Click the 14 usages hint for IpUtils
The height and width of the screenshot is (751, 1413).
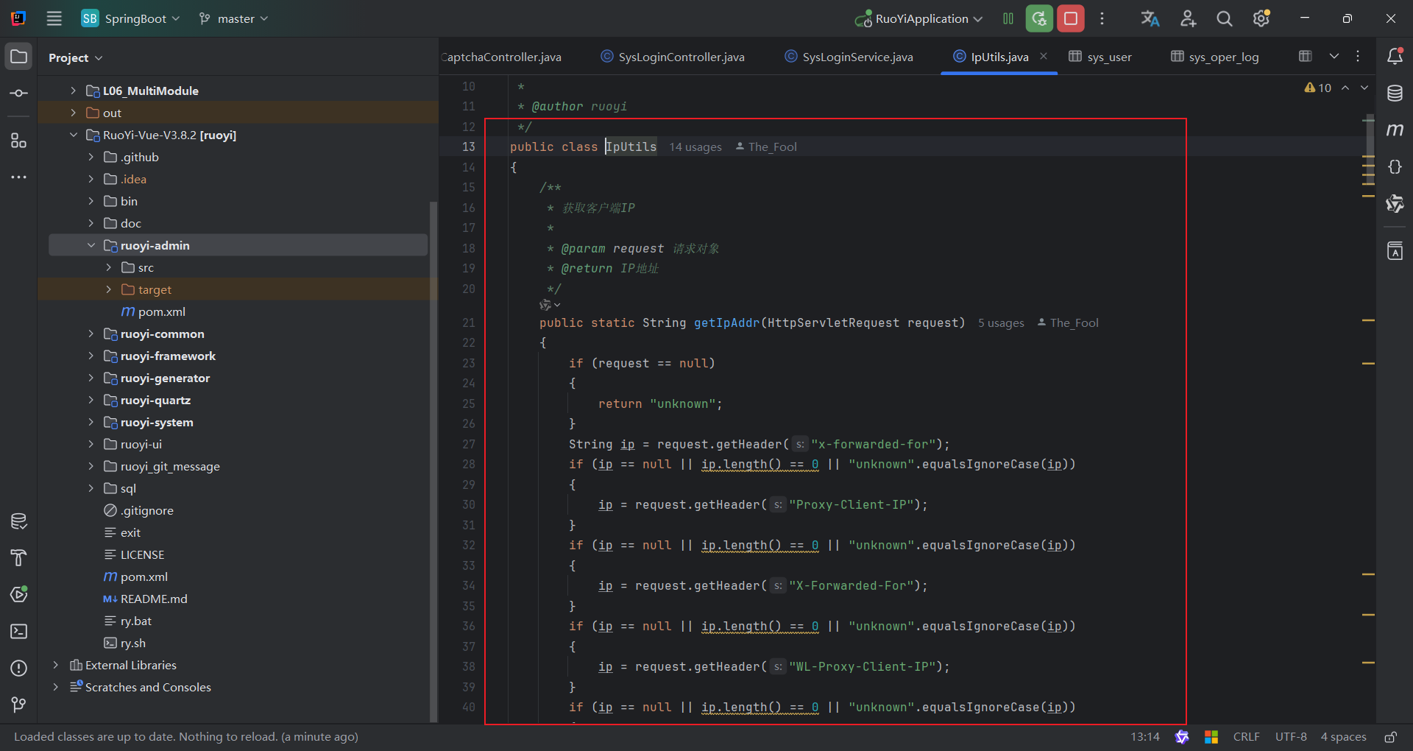tap(695, 147)
